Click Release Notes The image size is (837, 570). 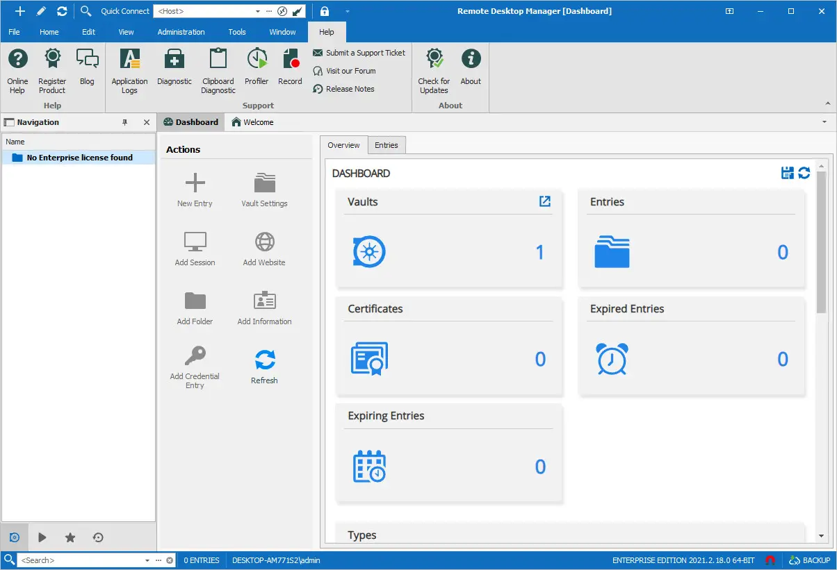(351, 89)
